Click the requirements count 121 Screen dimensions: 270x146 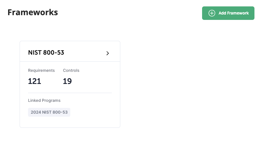34,81
